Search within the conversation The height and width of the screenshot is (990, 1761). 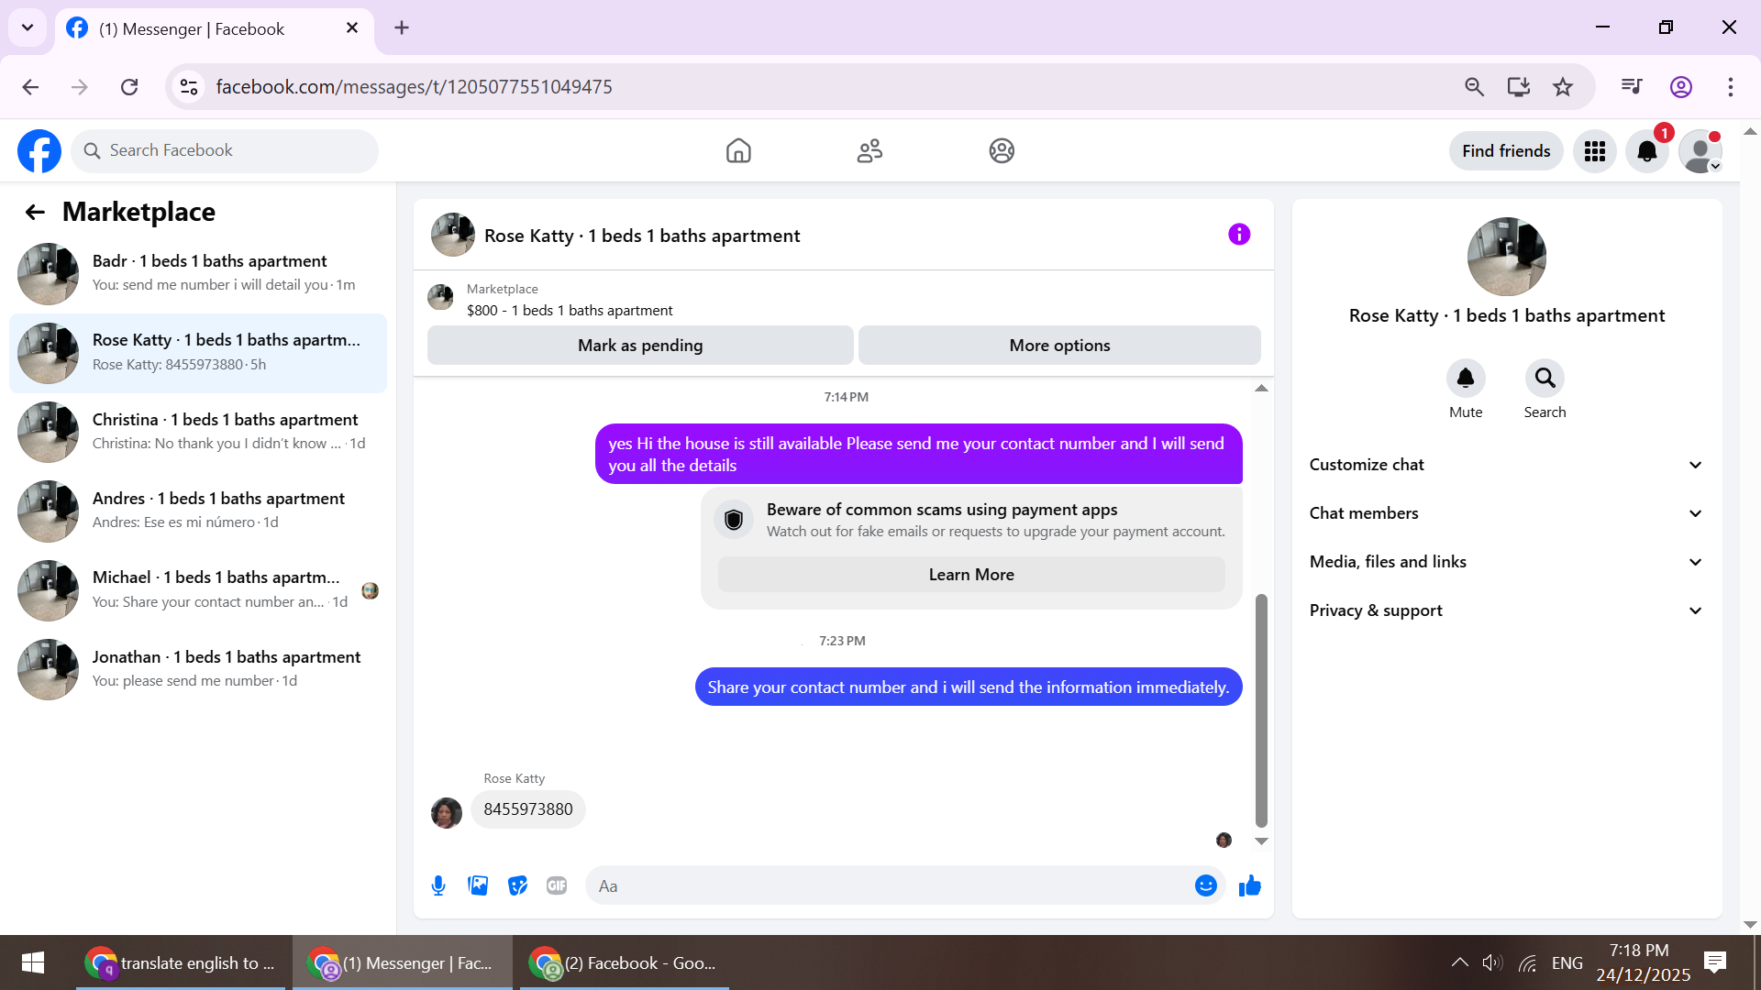[1545, 379]
